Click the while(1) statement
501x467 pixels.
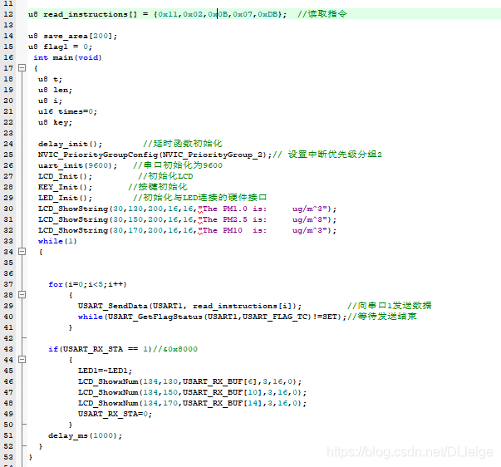(57, 241)
